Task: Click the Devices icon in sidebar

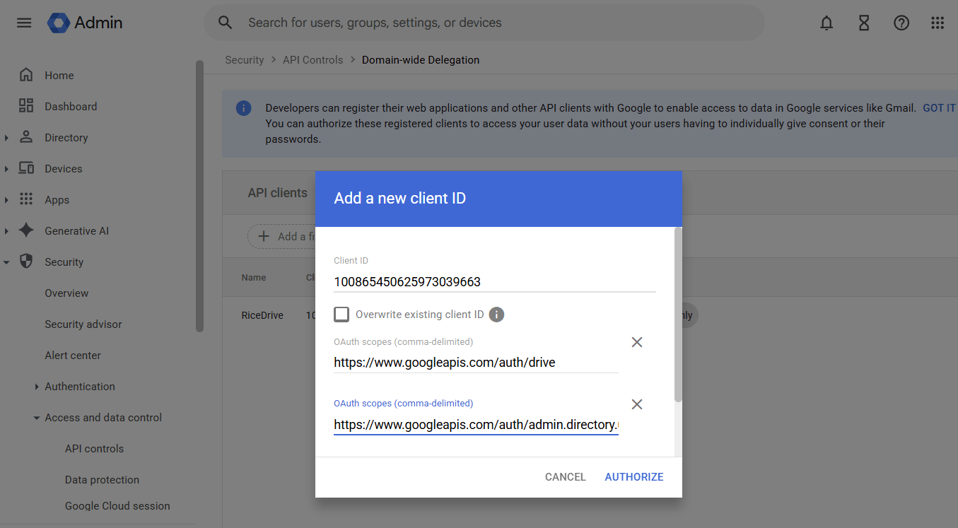Action: (x=26, y=168)
